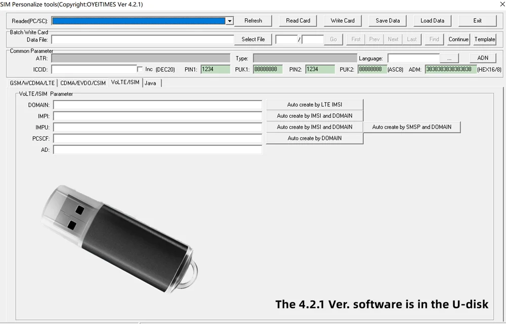Open the Language selector with the ... button

pyautogui.click(x=449, y=58)
